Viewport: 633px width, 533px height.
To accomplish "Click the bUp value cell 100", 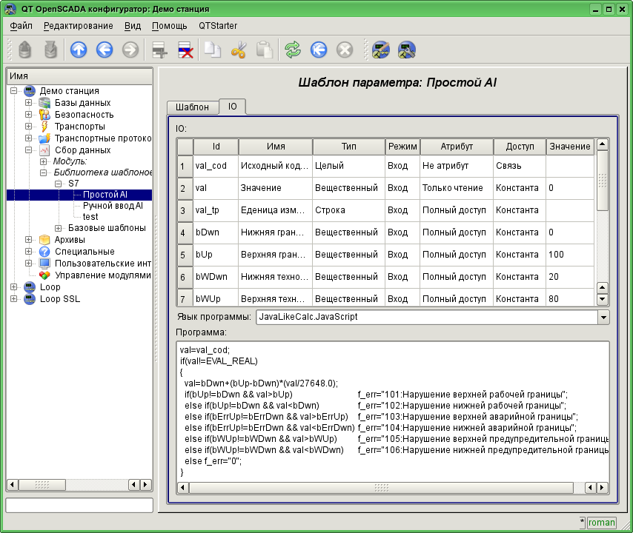I will pyautogui.click(x=570, y=255).
